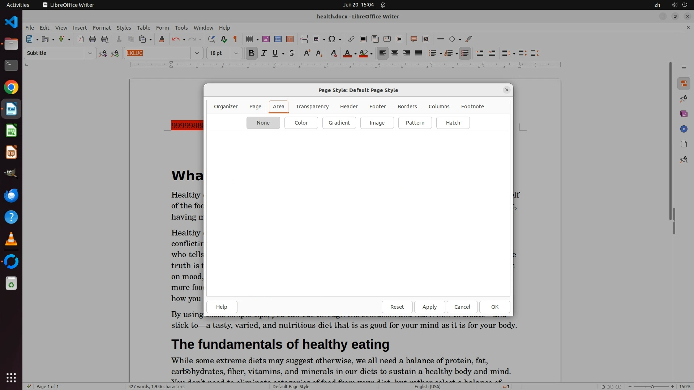Click the Reset button in dialog
This screenshot has height=390, width=694.
pyautogui.click(x=397, y=307)
